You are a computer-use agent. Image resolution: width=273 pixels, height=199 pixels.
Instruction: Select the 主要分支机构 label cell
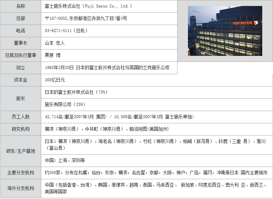tap(21, 173)
